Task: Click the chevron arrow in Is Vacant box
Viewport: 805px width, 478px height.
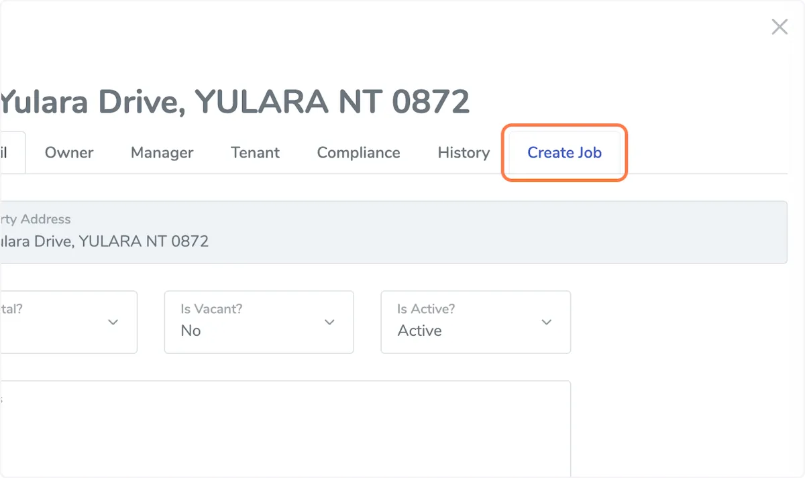Action: pyautogui.click(x=329, y=322)
